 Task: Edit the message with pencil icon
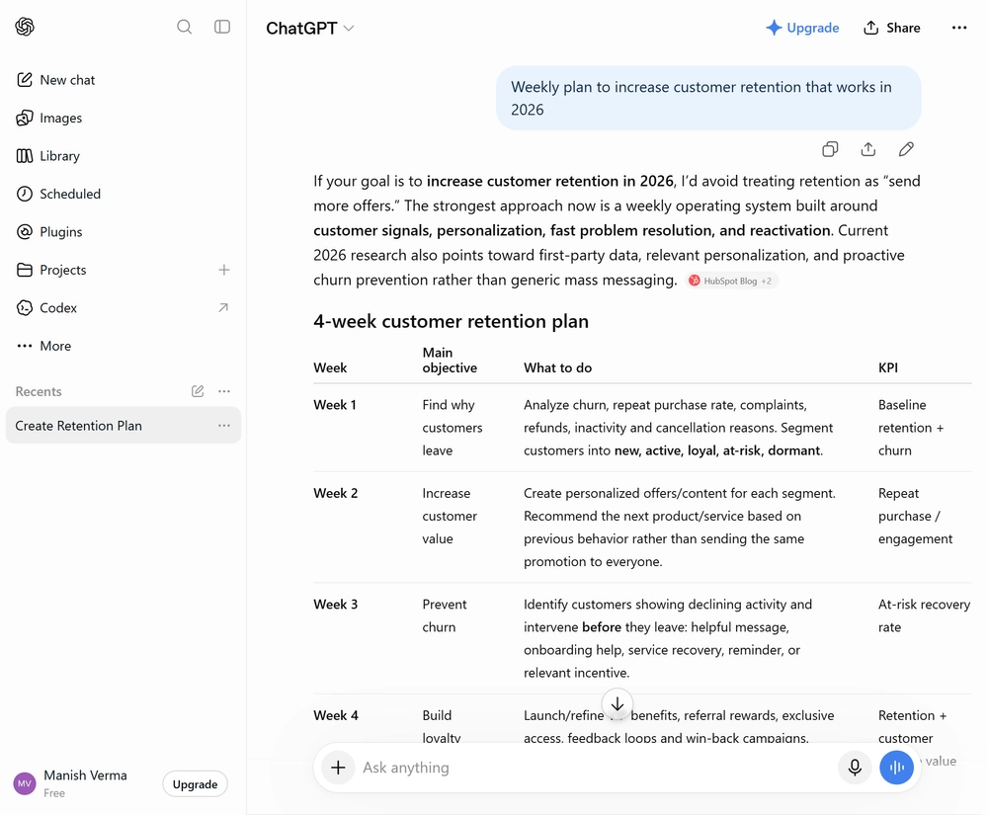[x=906, y=149]
